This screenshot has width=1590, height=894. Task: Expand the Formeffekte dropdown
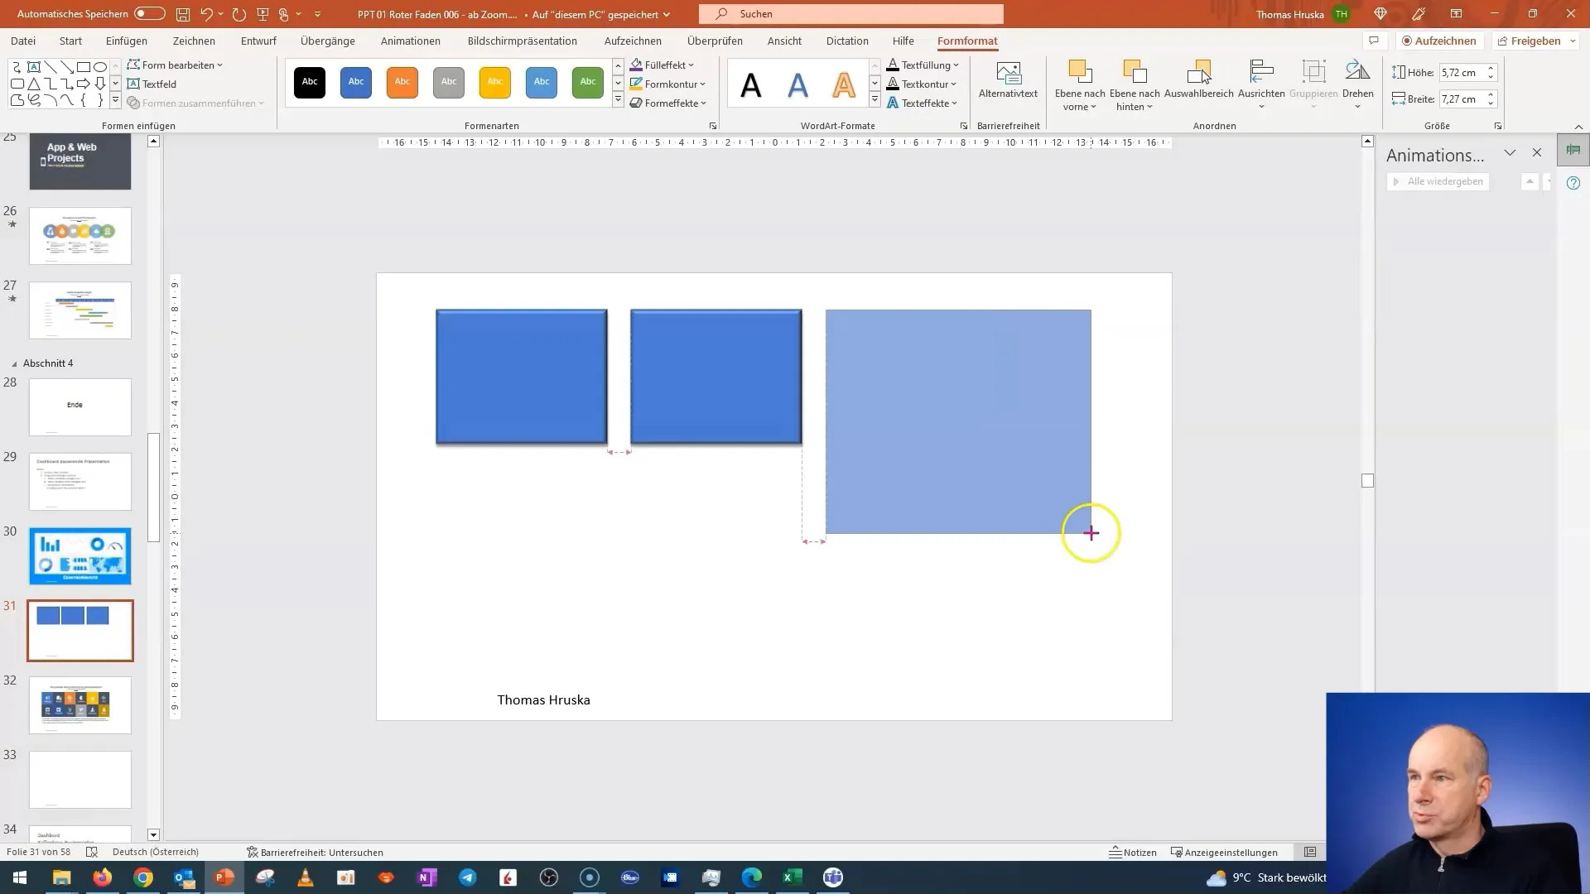point(668,103)
